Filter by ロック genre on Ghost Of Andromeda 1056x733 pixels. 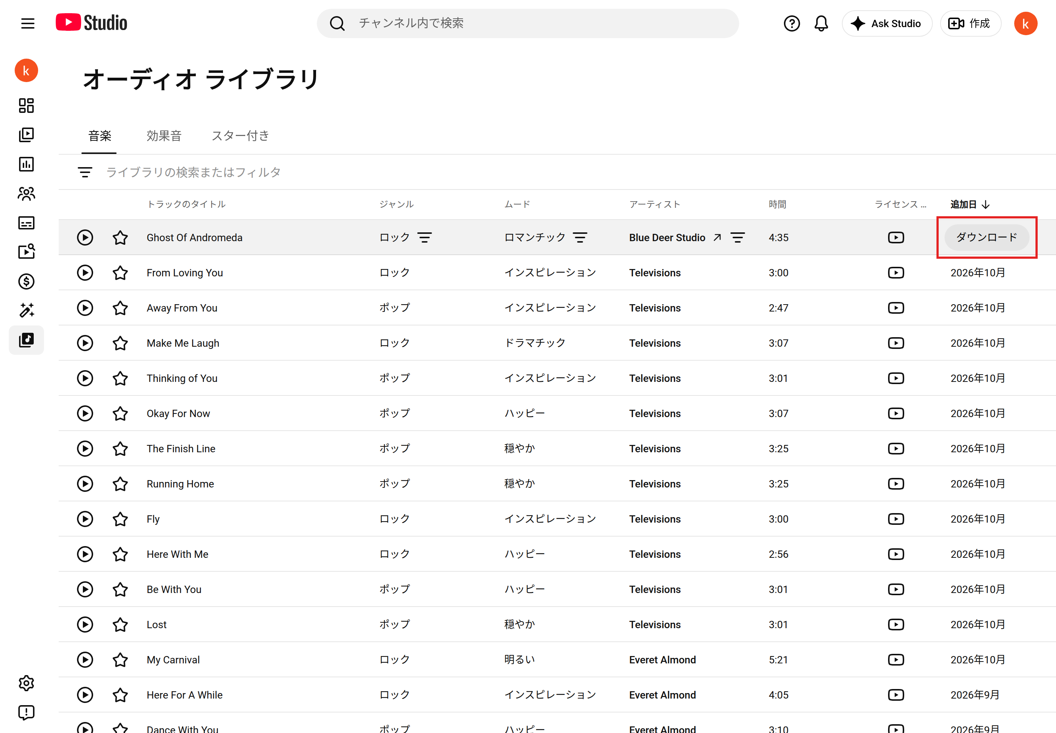point(424,237)
